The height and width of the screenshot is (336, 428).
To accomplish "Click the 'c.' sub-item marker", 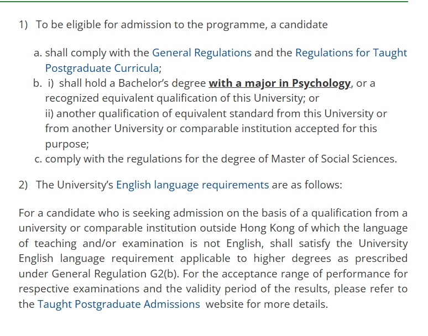I will (x=38, y=159).
